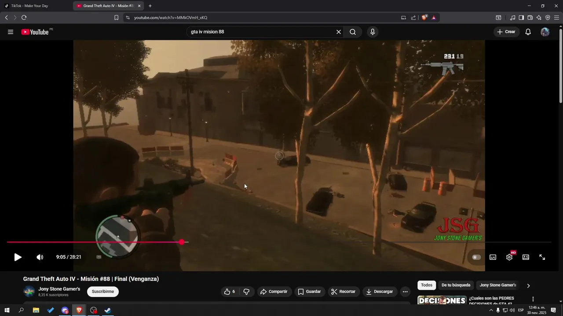Select the Todos filter chip
The height and width of the screenshot is (316, 563).
click(x=427, y=285)
